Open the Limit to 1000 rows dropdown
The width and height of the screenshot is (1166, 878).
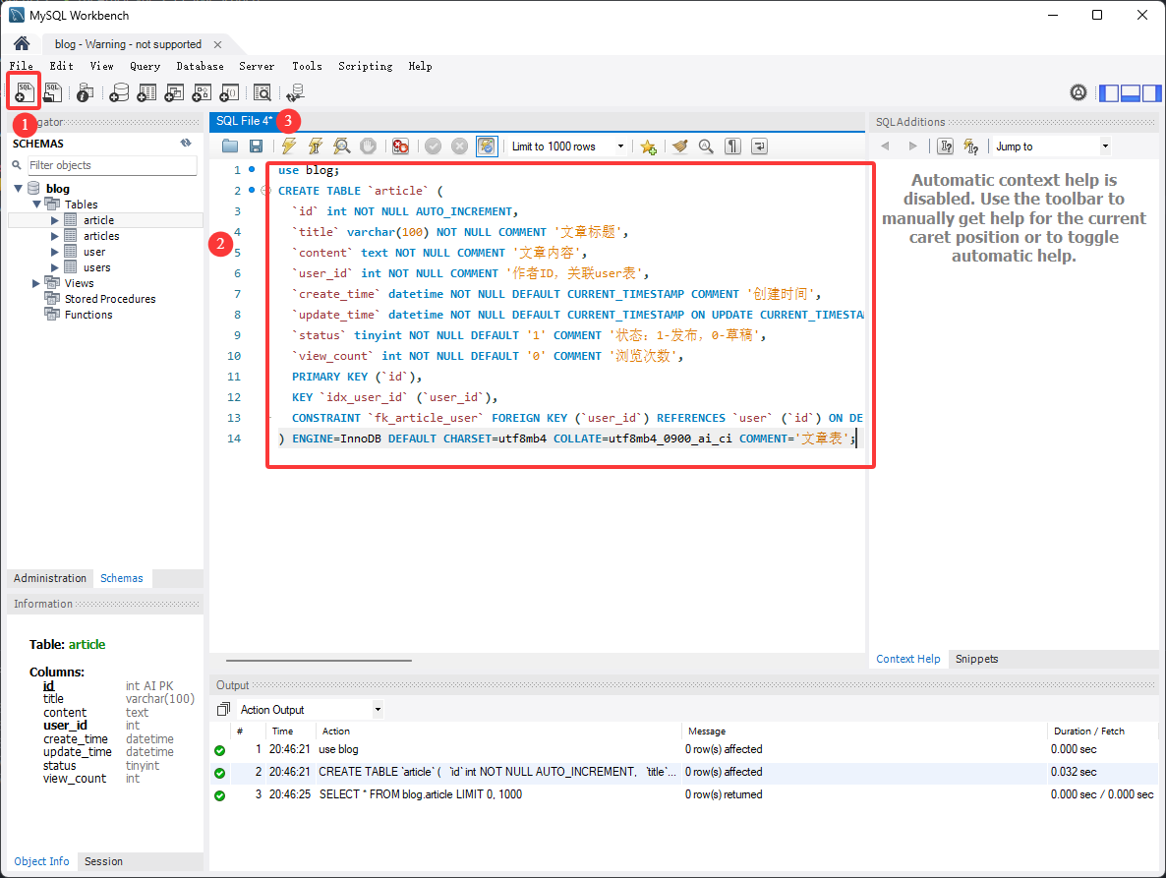[567, 146]
